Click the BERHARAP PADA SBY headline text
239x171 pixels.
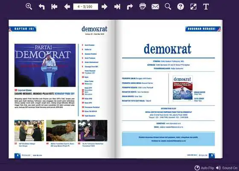click(x=64, y=94)
